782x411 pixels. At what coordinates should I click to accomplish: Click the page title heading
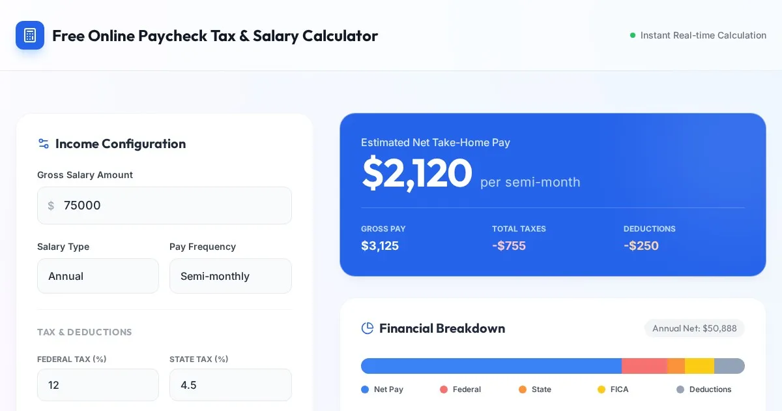(x=215, y=35)
